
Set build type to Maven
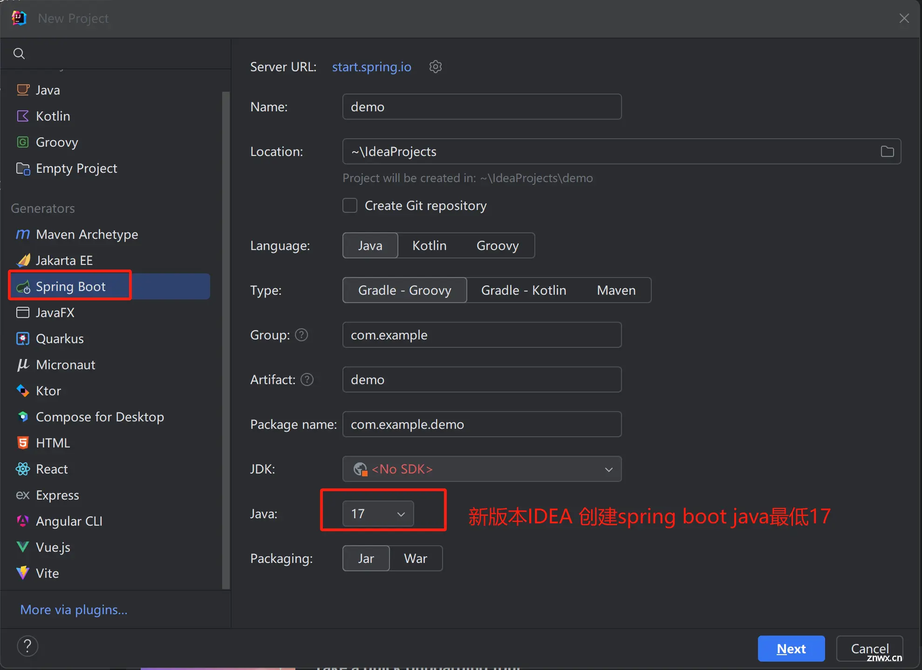[x=616, y=290]
